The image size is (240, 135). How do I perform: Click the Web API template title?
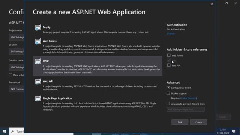point(48,81)
